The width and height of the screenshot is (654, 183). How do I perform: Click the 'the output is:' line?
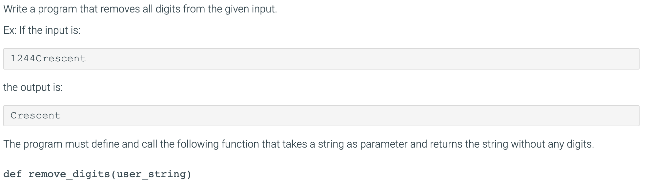(x=33, y=88)
